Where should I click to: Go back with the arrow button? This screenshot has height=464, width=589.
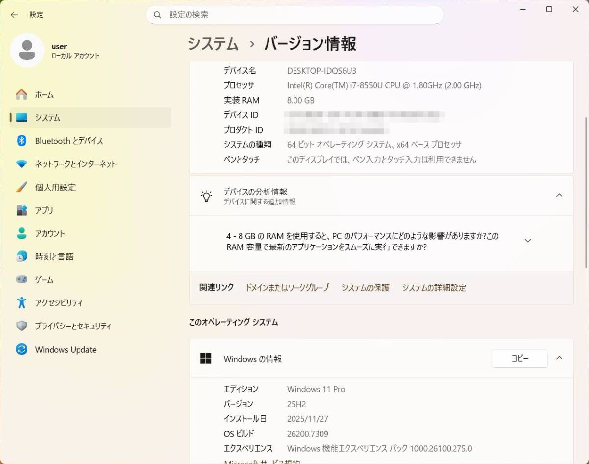click(14, 15)
